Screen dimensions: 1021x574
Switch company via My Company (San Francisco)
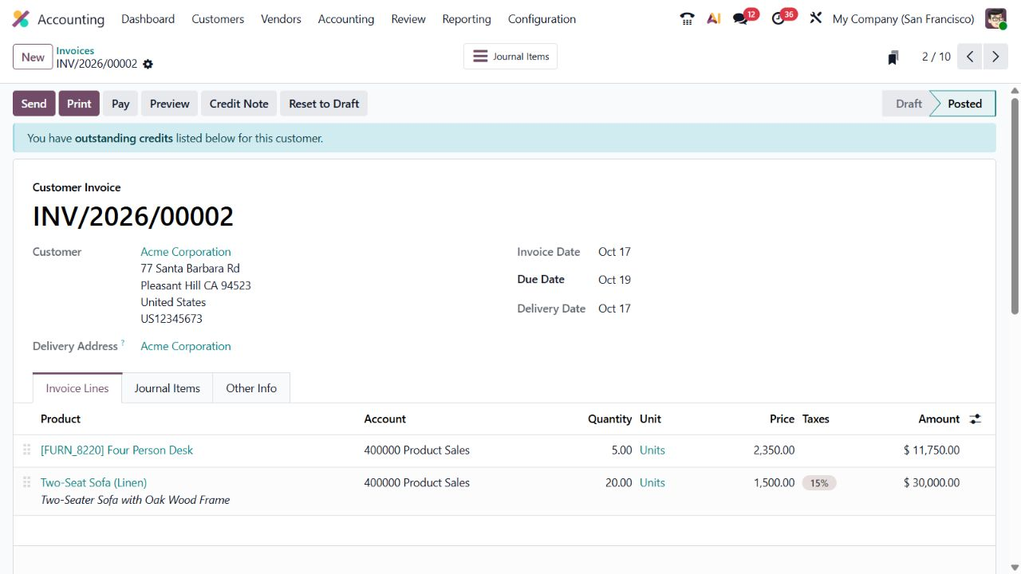(x=903, y=19)
